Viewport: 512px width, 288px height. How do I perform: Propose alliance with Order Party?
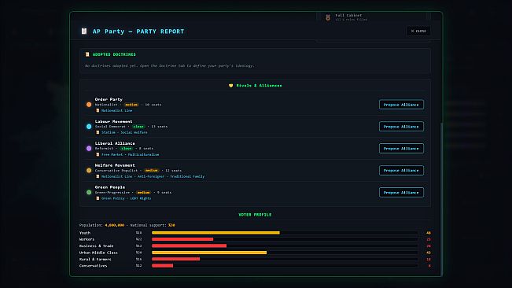pos(401,105)
